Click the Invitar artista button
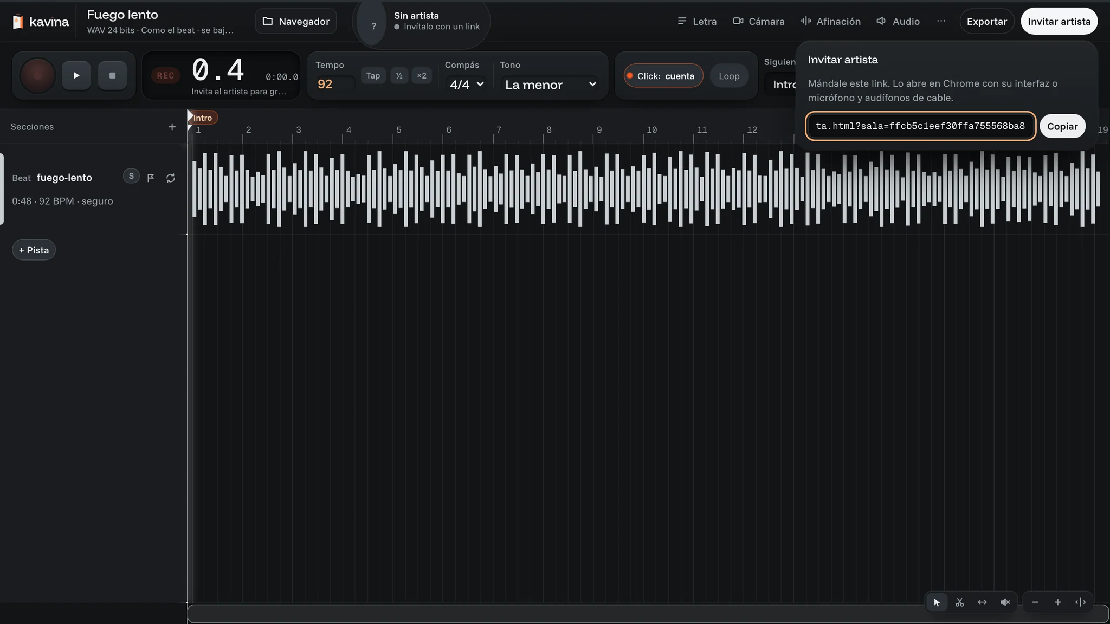1110x624 pixels. point(1059,21)
